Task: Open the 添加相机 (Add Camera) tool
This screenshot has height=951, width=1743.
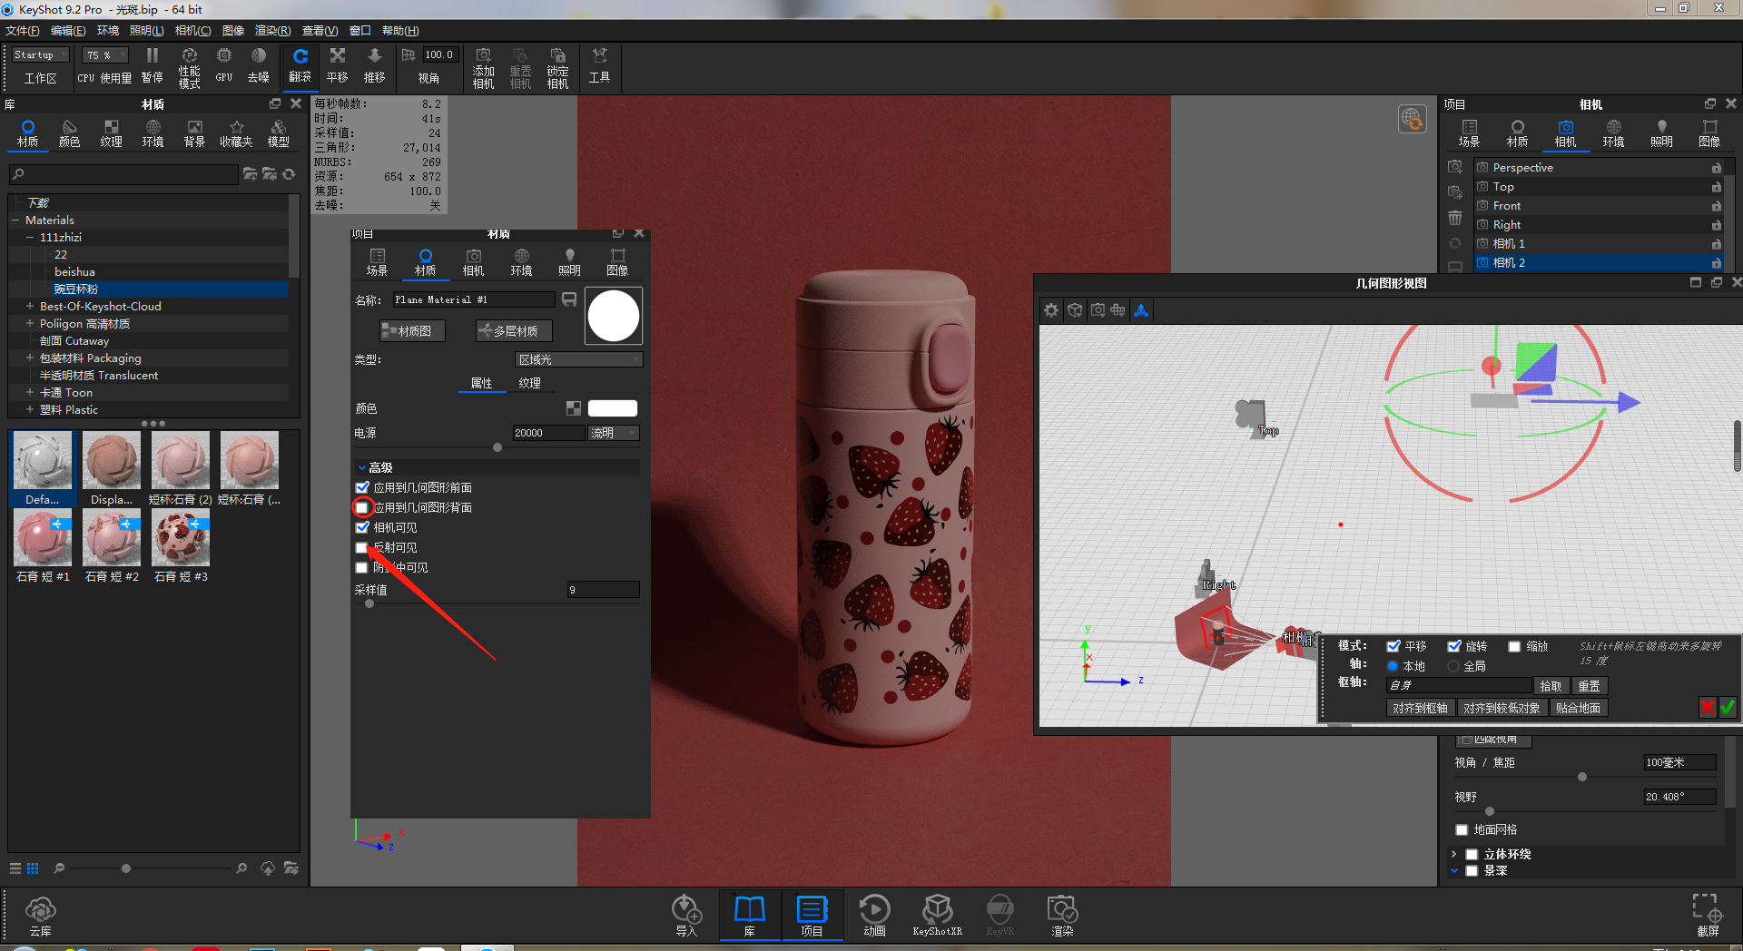Action: point(483,65)
